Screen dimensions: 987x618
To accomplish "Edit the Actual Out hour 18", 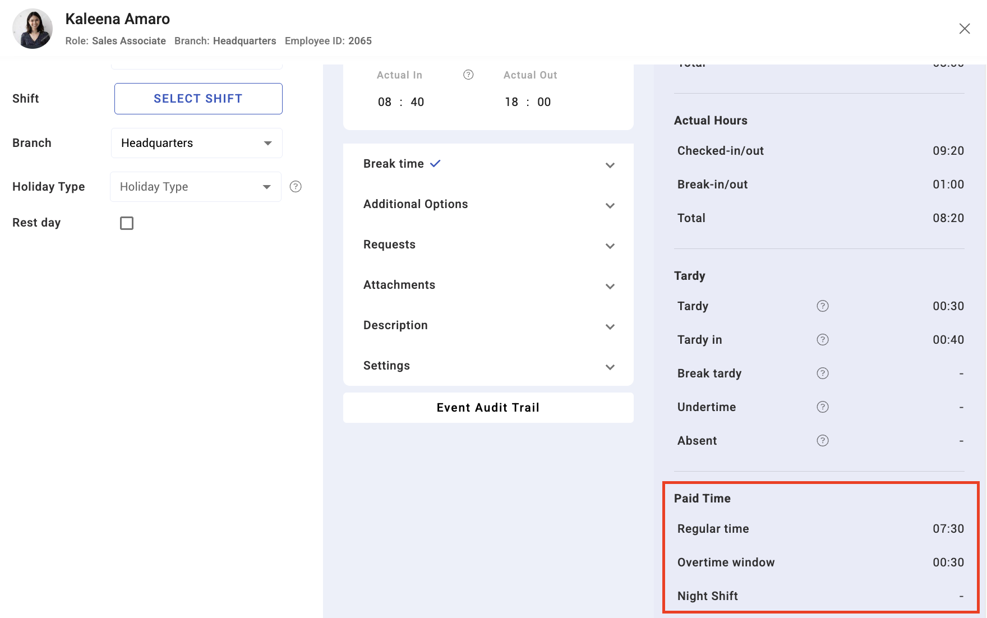I will point(511,102).
